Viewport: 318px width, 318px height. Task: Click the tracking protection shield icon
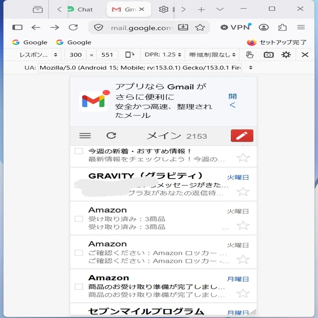[99, 27]
